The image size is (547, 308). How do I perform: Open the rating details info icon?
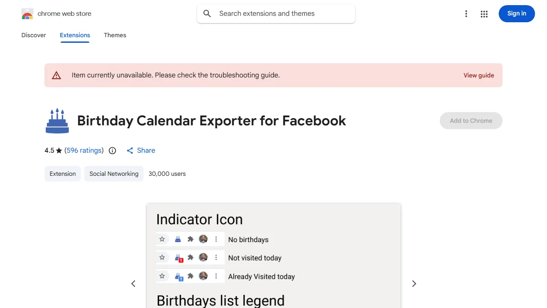(112, 150)
